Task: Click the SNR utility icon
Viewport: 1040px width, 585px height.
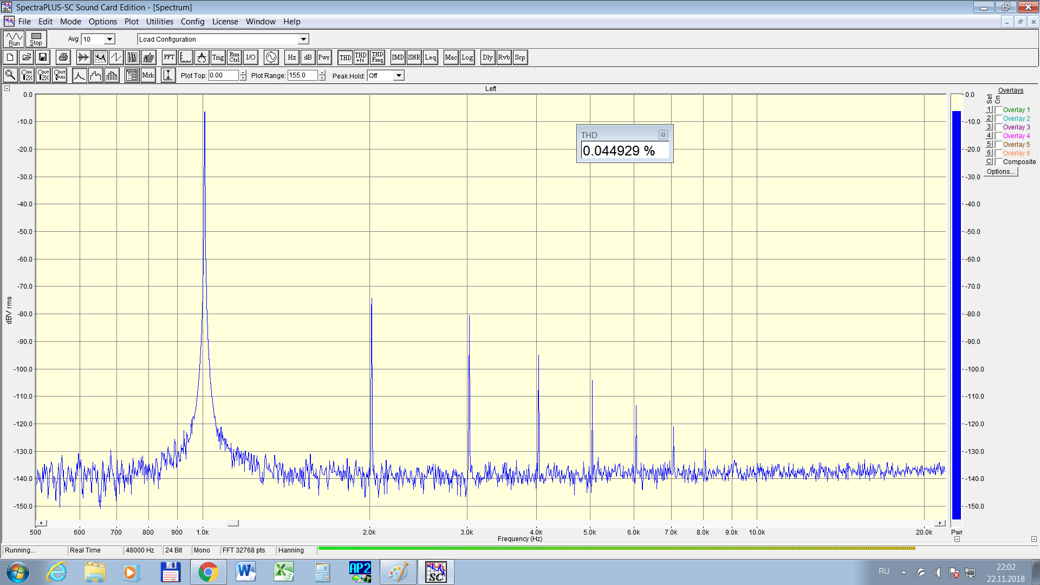Action: (x=414, y=57)
